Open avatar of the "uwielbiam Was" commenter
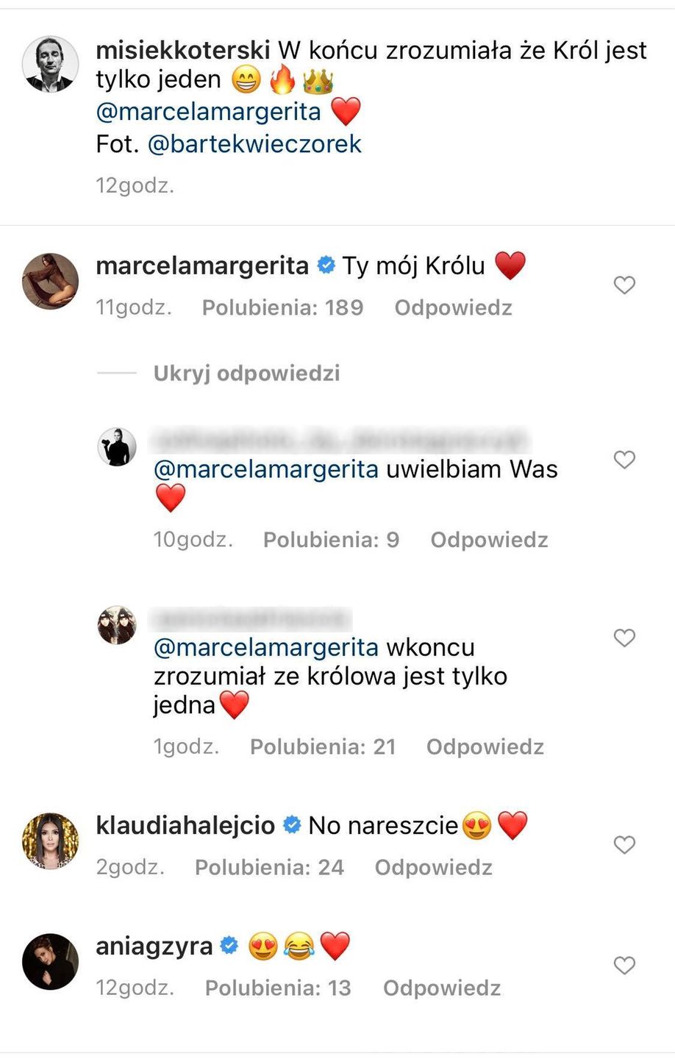The image size is (675, 1059). point(117,446)
